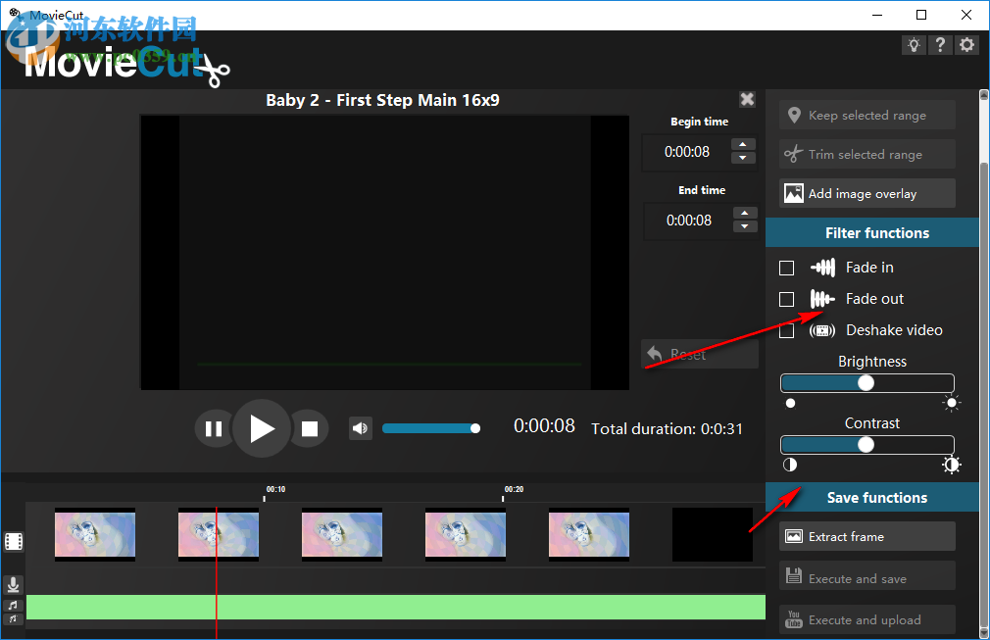
Task: Open settings gear icon
Action: 966,45
